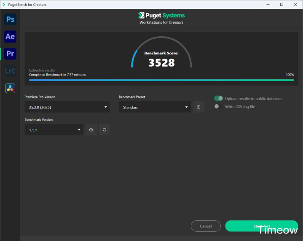Click the 'Benchmark Preset' label
The height and width of the screenshot is (241, 303).
132,97
